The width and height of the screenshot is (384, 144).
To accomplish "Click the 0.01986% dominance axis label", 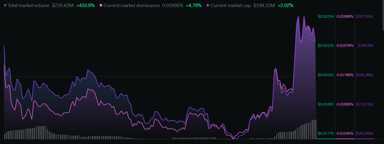I will [x=345, y=16].
